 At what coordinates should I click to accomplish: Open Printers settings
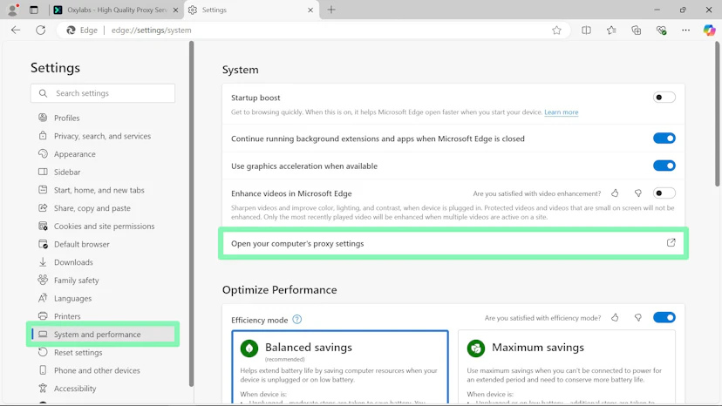(x=67, y=316)
